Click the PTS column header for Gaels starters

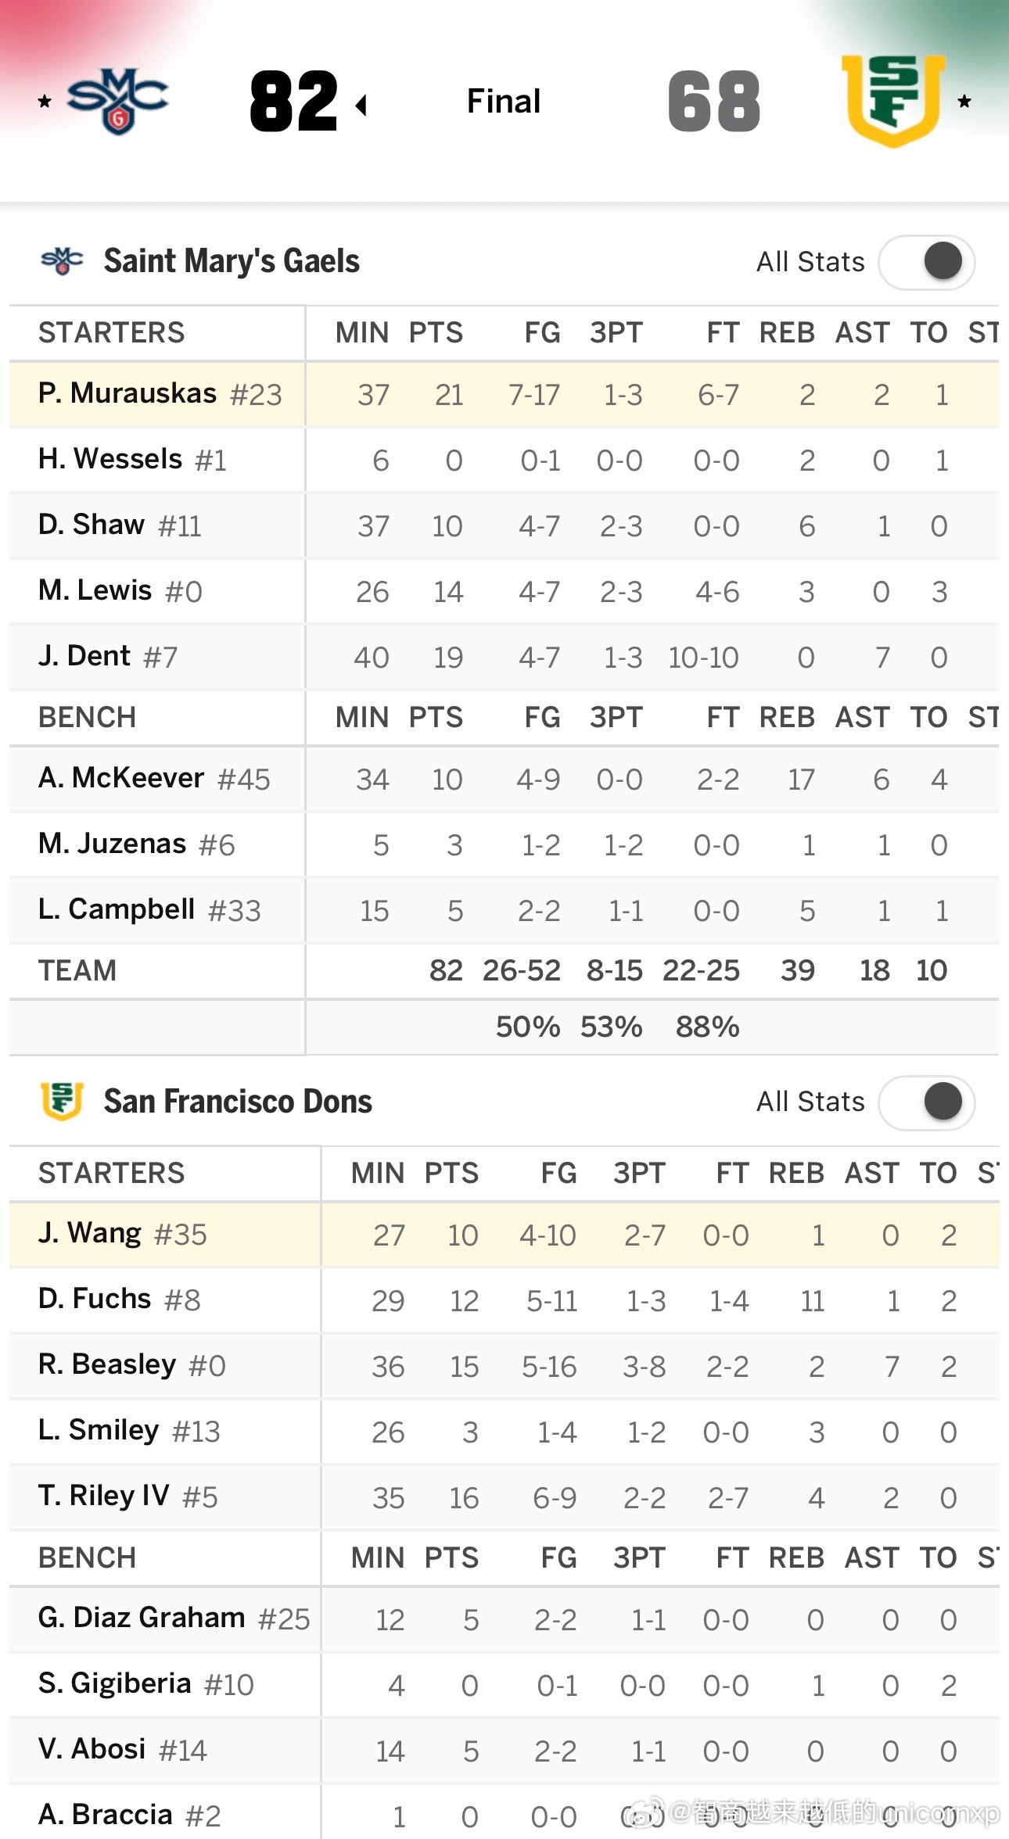tap(436, 333)
